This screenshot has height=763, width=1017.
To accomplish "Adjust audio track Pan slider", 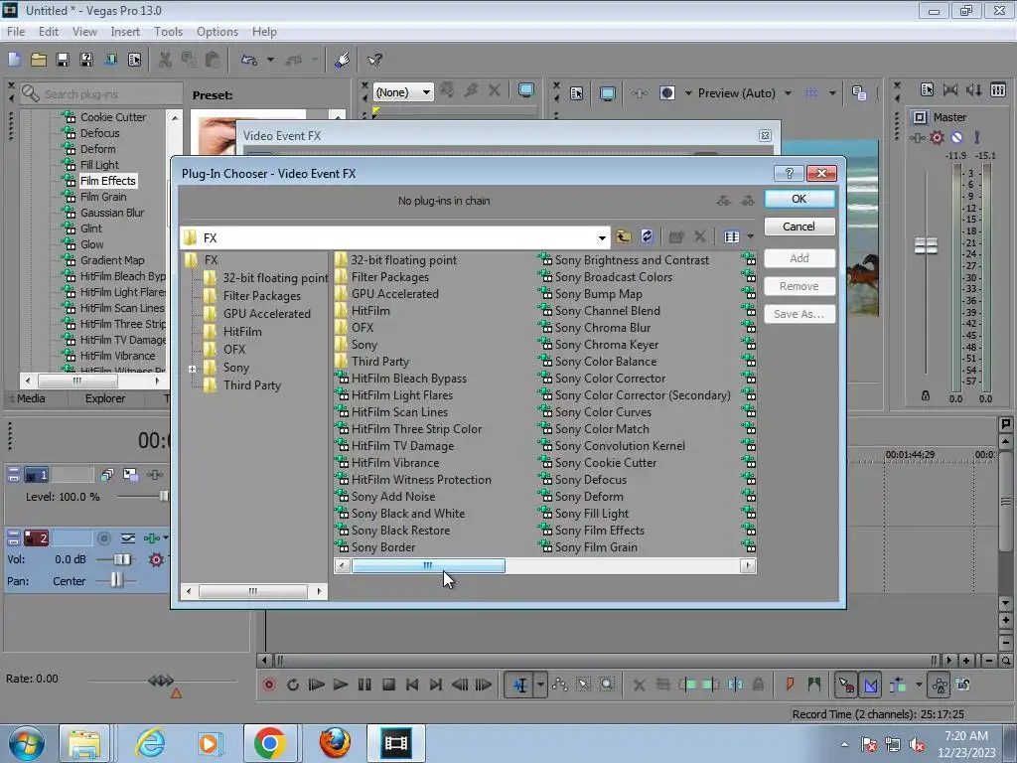I will point(115,580).
